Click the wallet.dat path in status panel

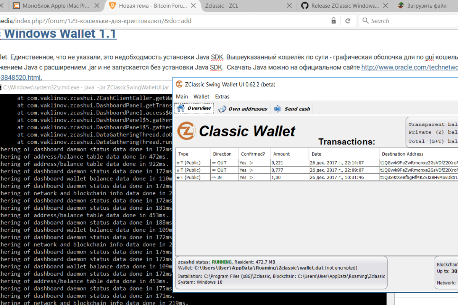click(260, 268)
